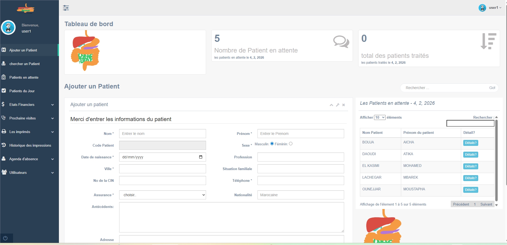The image size is (507, 245).
Task: Open the Assurance dropdown
Action: pos(162,195)
